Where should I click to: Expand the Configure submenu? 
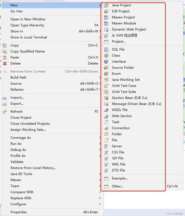coord(100,204)
